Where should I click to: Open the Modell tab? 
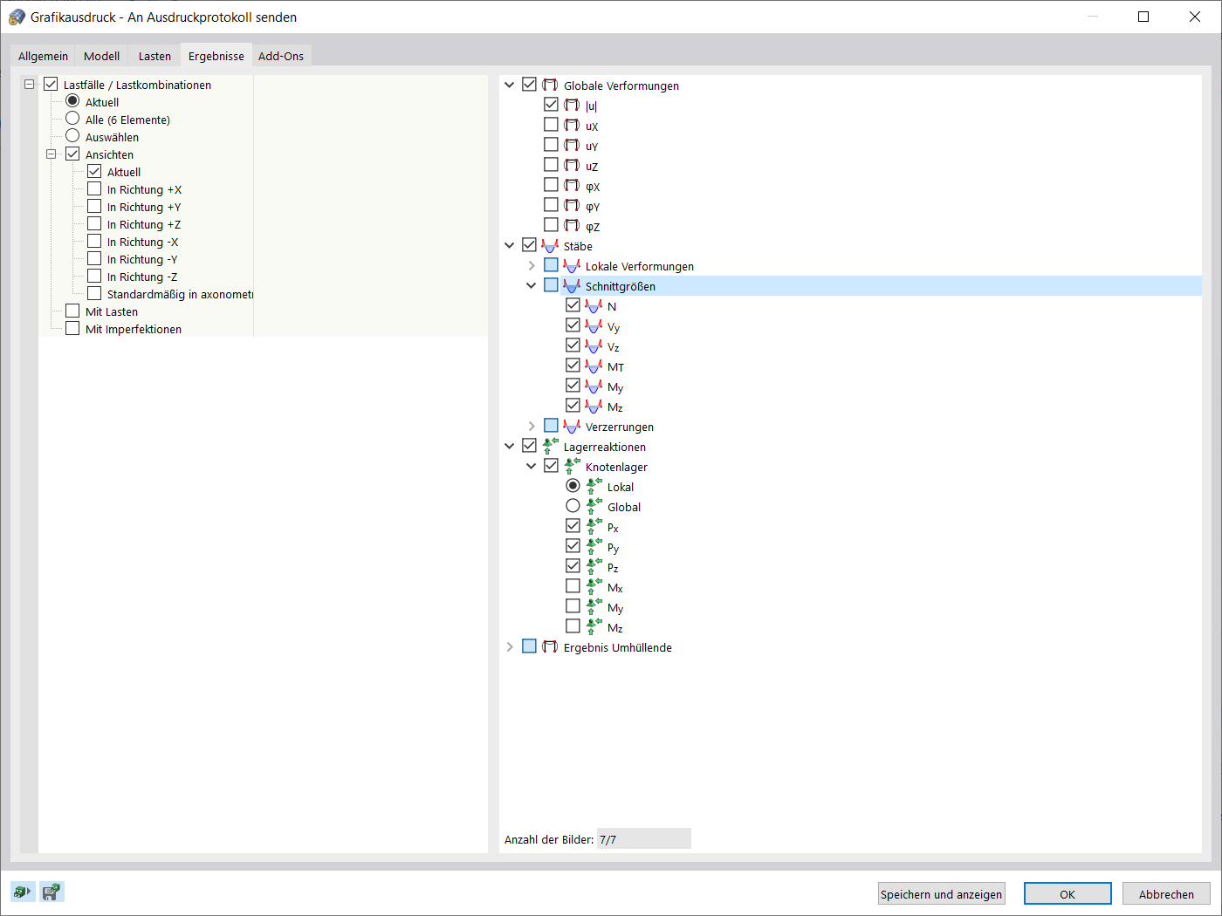click(x=101, y=56)
